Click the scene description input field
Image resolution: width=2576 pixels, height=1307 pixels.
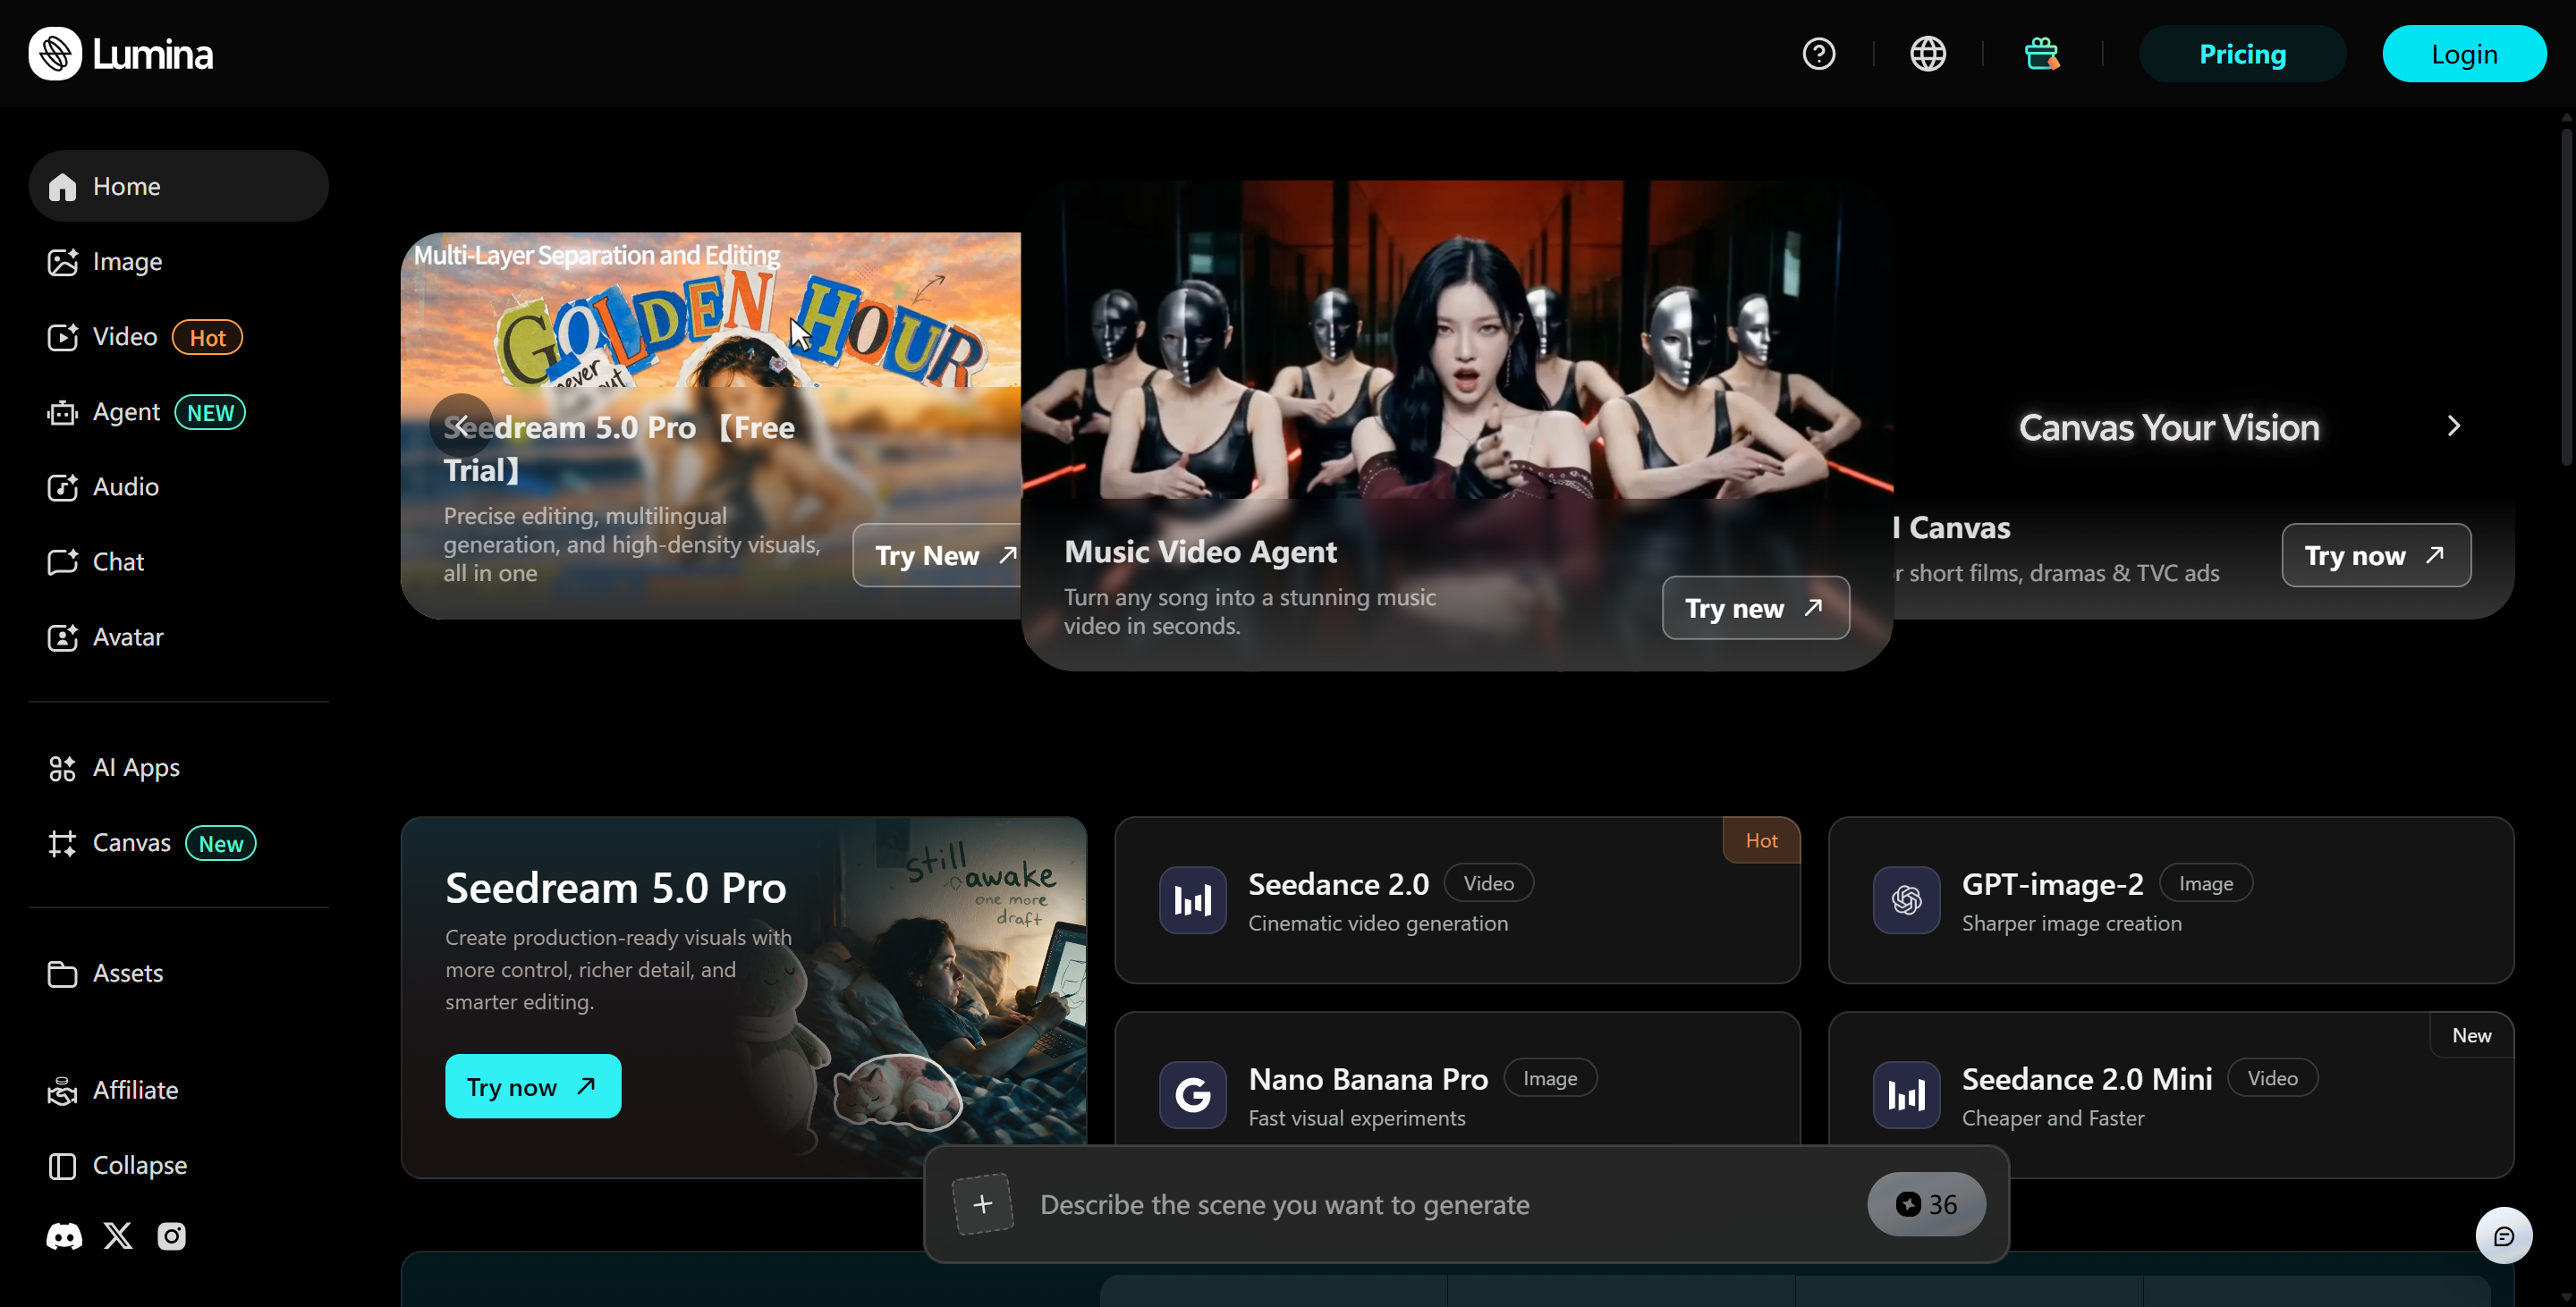(1440, 1205)
